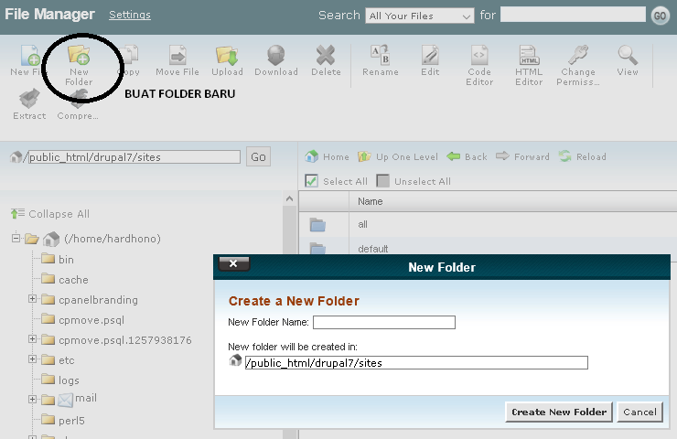Collapse the /home/hardhono root node

(x=16, y=239)
